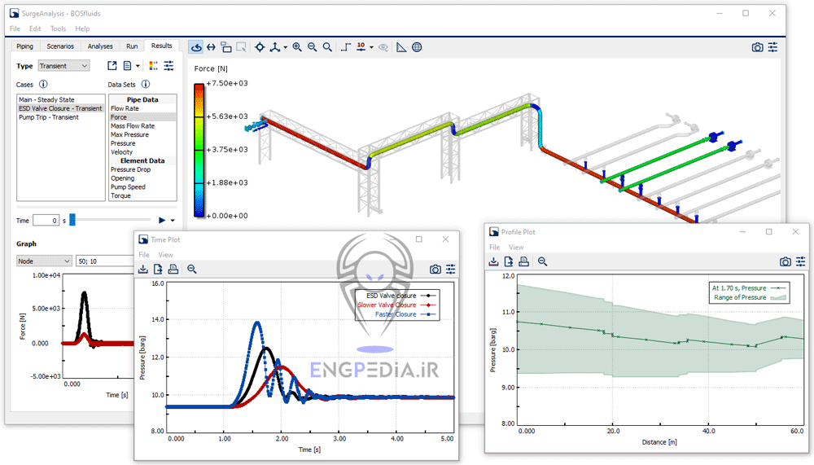
Task: Click the triangle measure tool icon
Action: (401, 47)
